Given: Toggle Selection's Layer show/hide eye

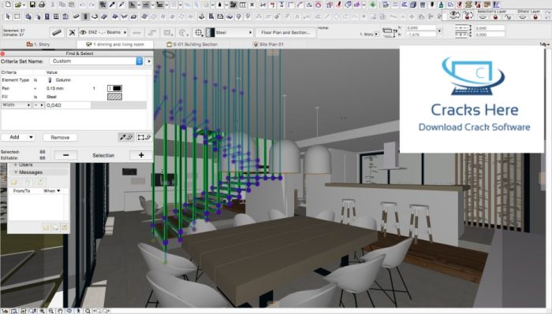Looking at the screenshot, I should pos(483,17).
